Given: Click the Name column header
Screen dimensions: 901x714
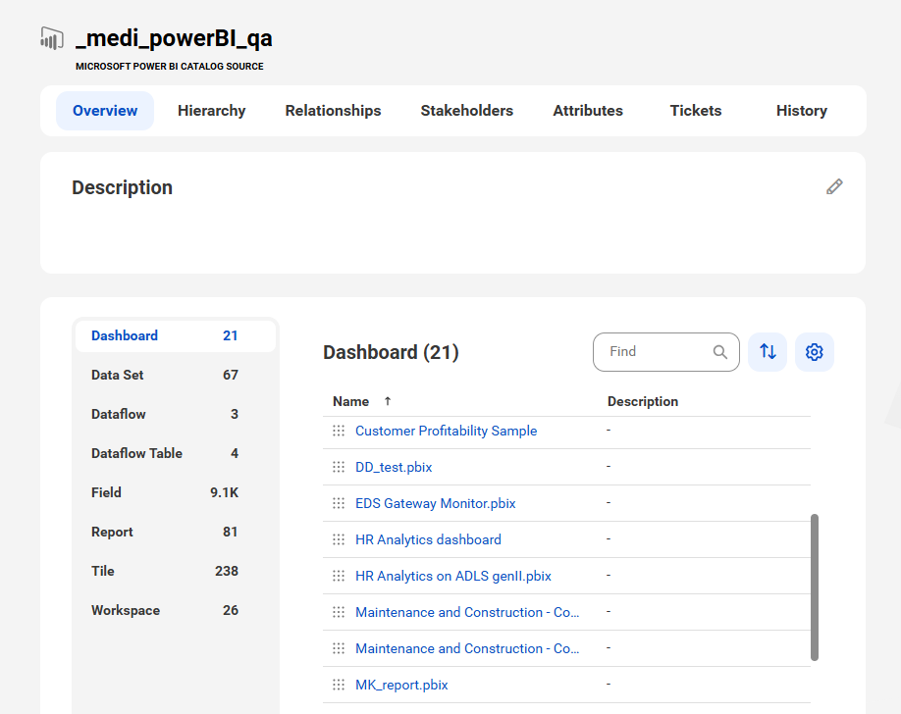Looking at the screenshot, I should (350, 401).
